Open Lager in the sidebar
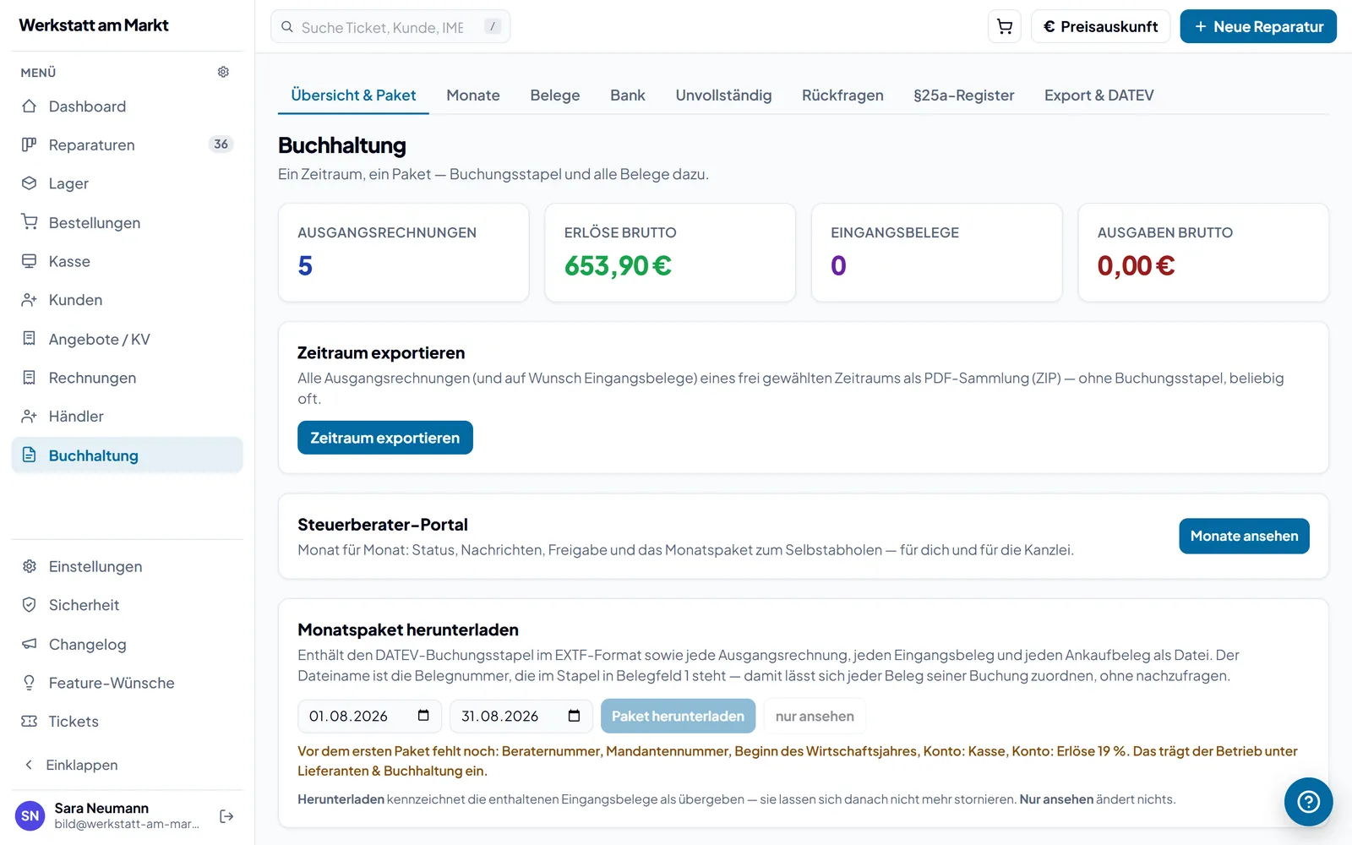Viewport: 1352px width, 845px height. tap(127, 183)
